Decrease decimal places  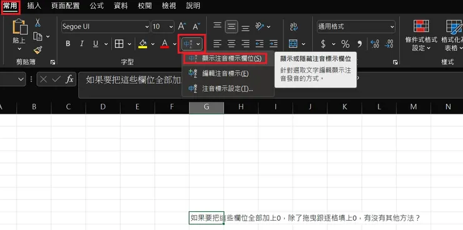[389, 44]
